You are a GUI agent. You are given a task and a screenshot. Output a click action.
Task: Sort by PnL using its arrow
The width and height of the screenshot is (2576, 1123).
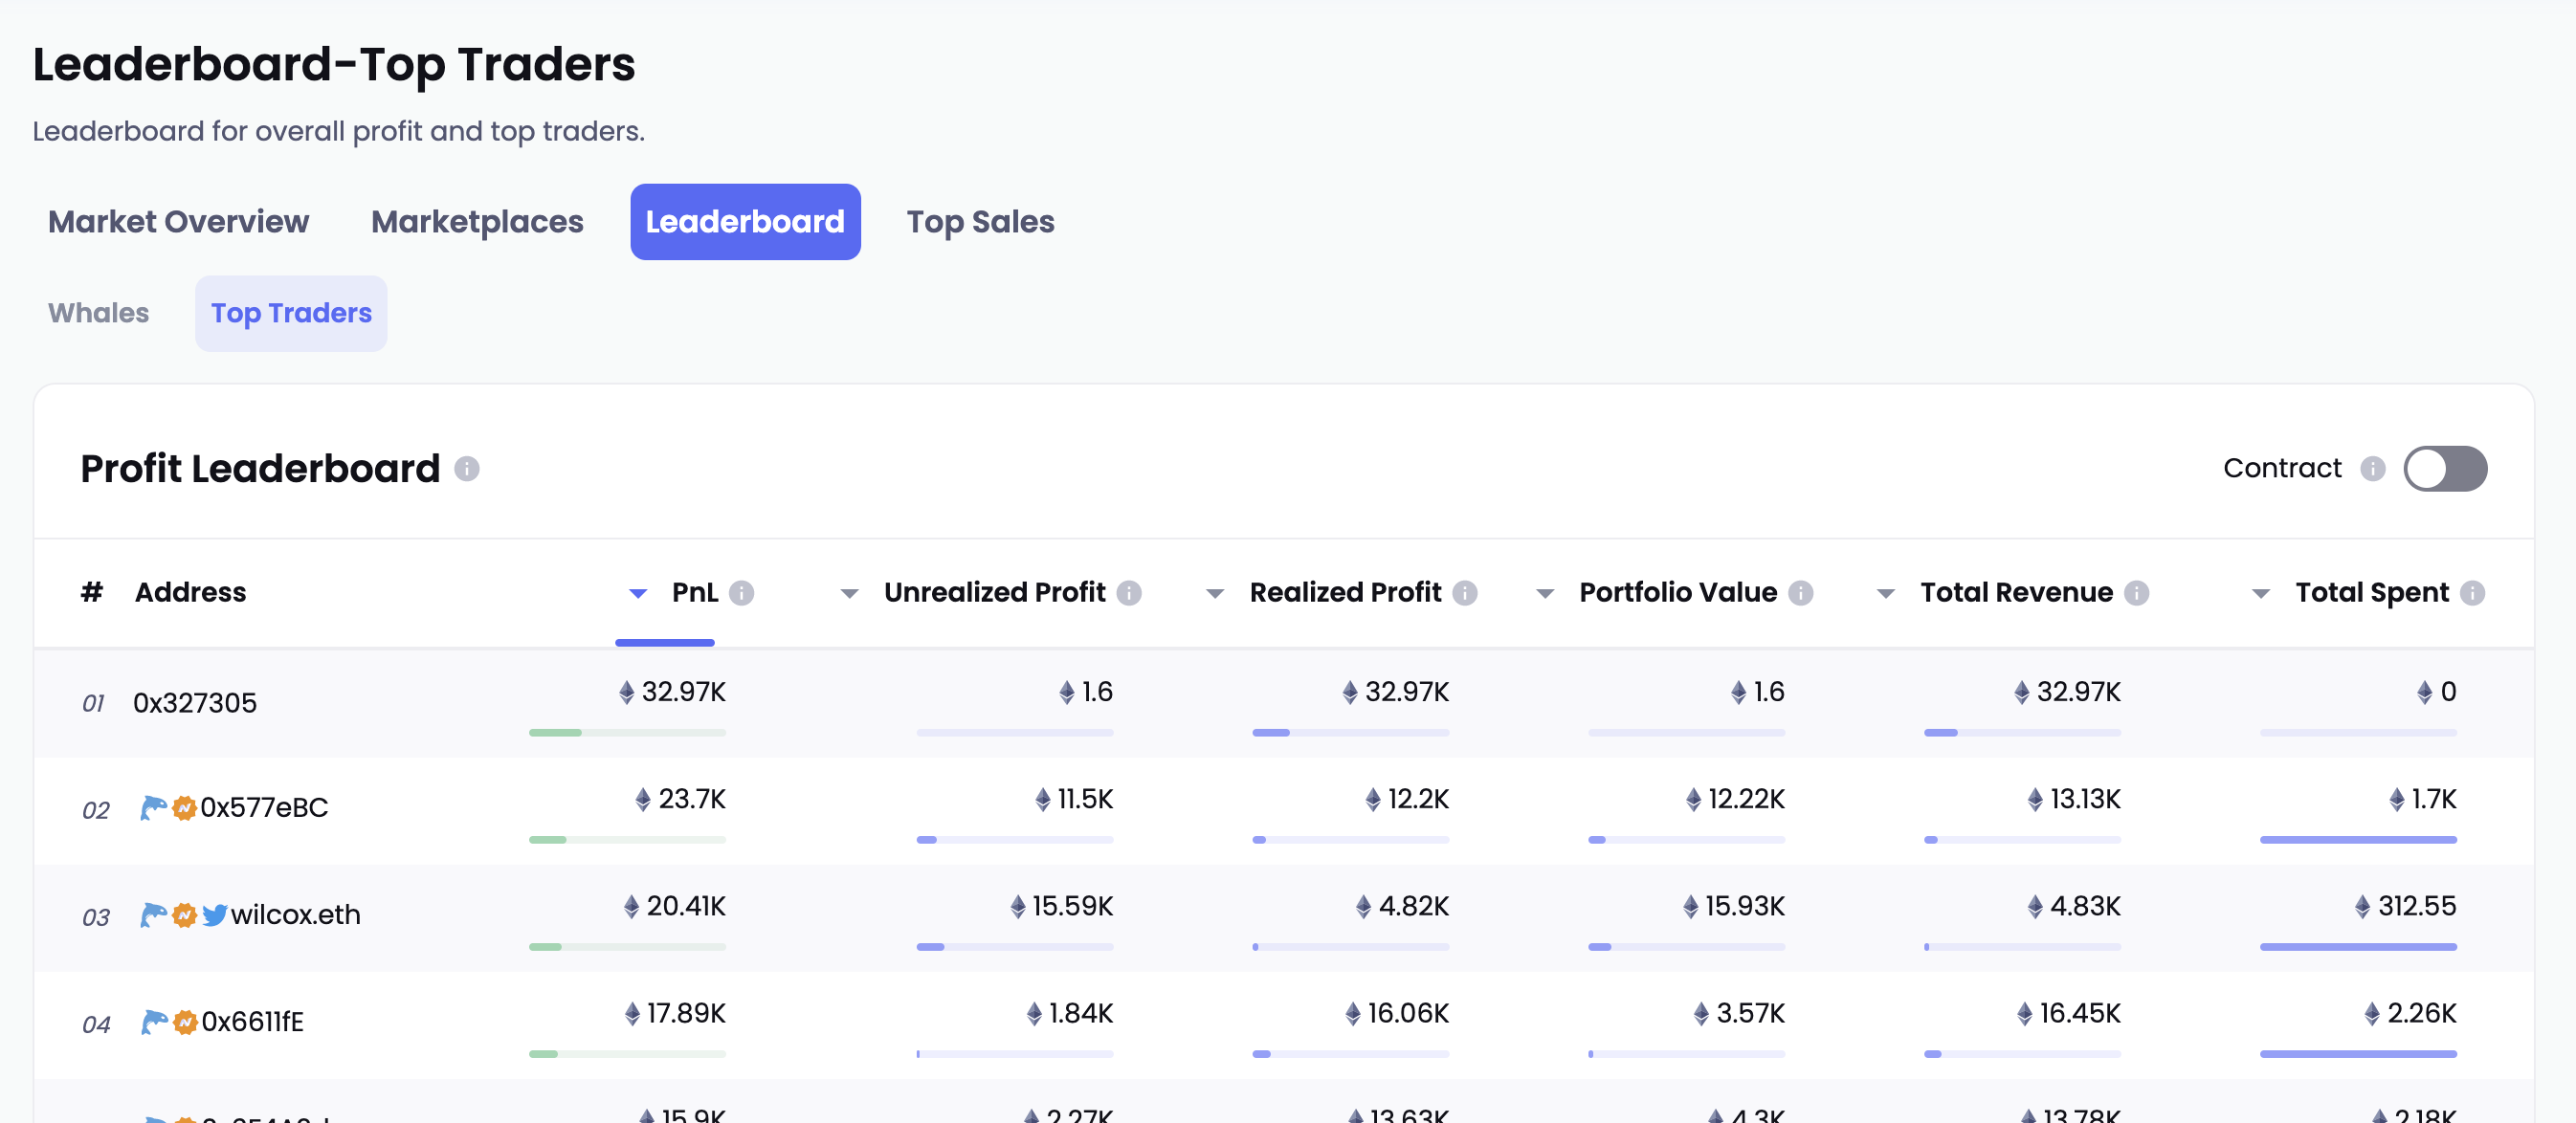click(x=638, y=594)
